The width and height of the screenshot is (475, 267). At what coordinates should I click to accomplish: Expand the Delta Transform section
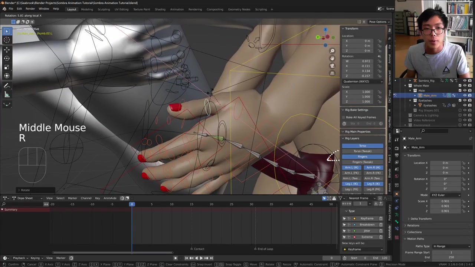421,219
